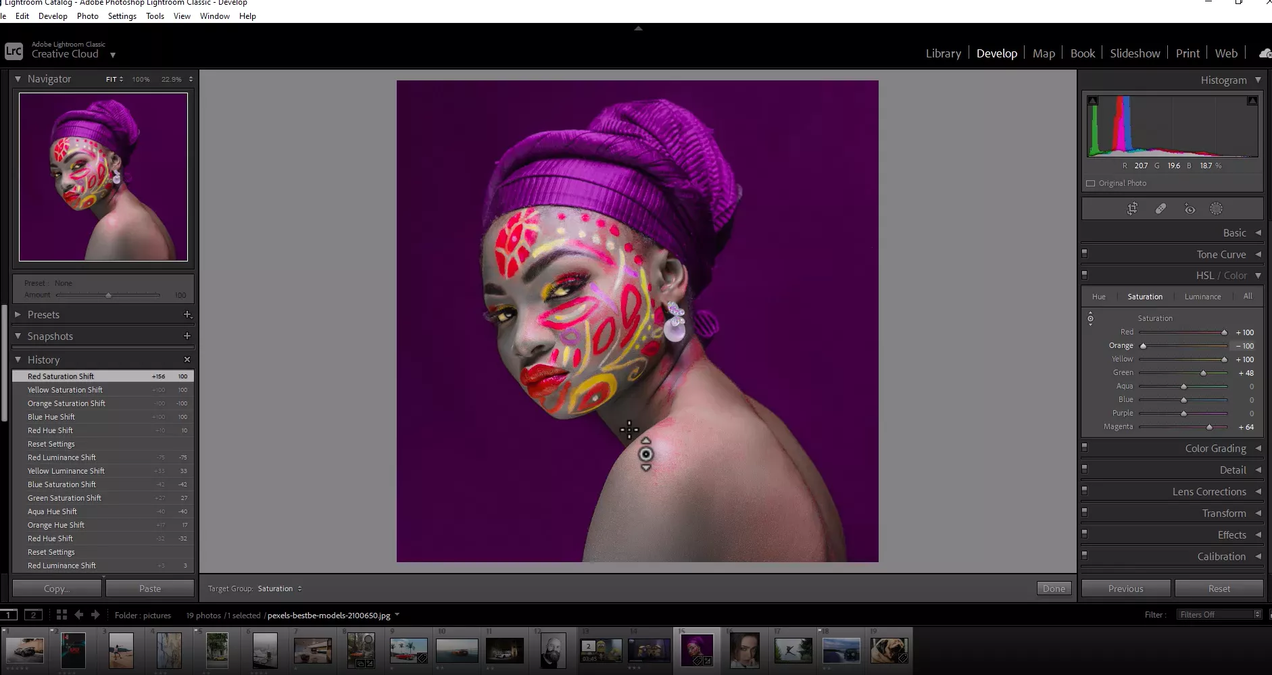The image size is (1272, 675).
Task: Select Yellow Luminance Shift history step
Action: coord(103,471)
